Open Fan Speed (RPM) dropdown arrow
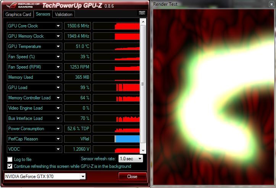 (x=58, y=67)
